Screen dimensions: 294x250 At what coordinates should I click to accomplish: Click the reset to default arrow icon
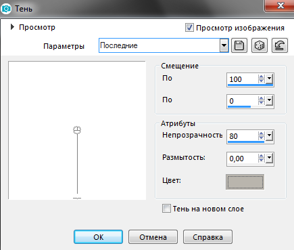click(x=280, y=45)
